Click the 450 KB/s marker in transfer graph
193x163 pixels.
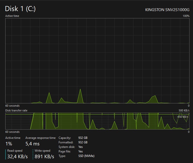click(x=183, y=117)
